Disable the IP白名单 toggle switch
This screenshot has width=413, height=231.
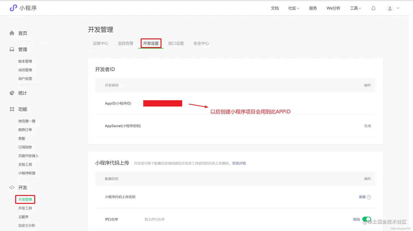(367, 219)
